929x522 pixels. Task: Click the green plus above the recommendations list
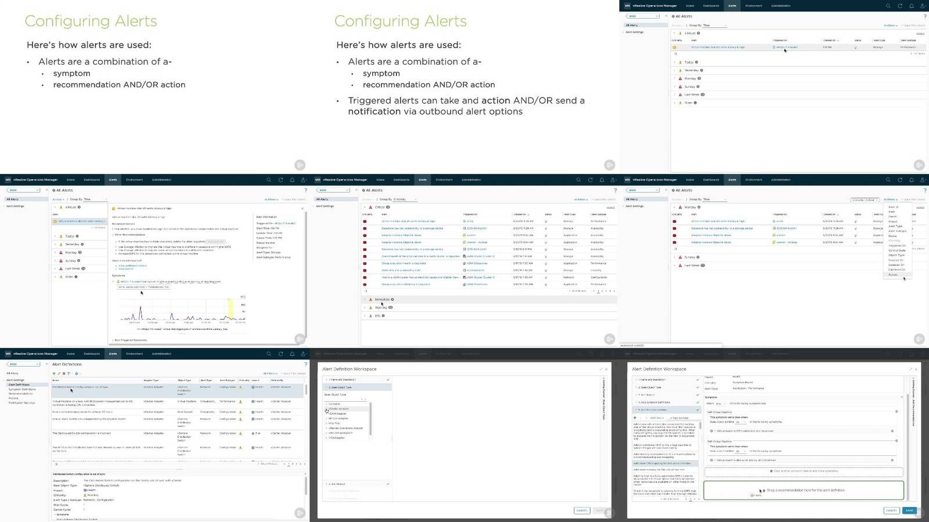(x=635, y=417)
